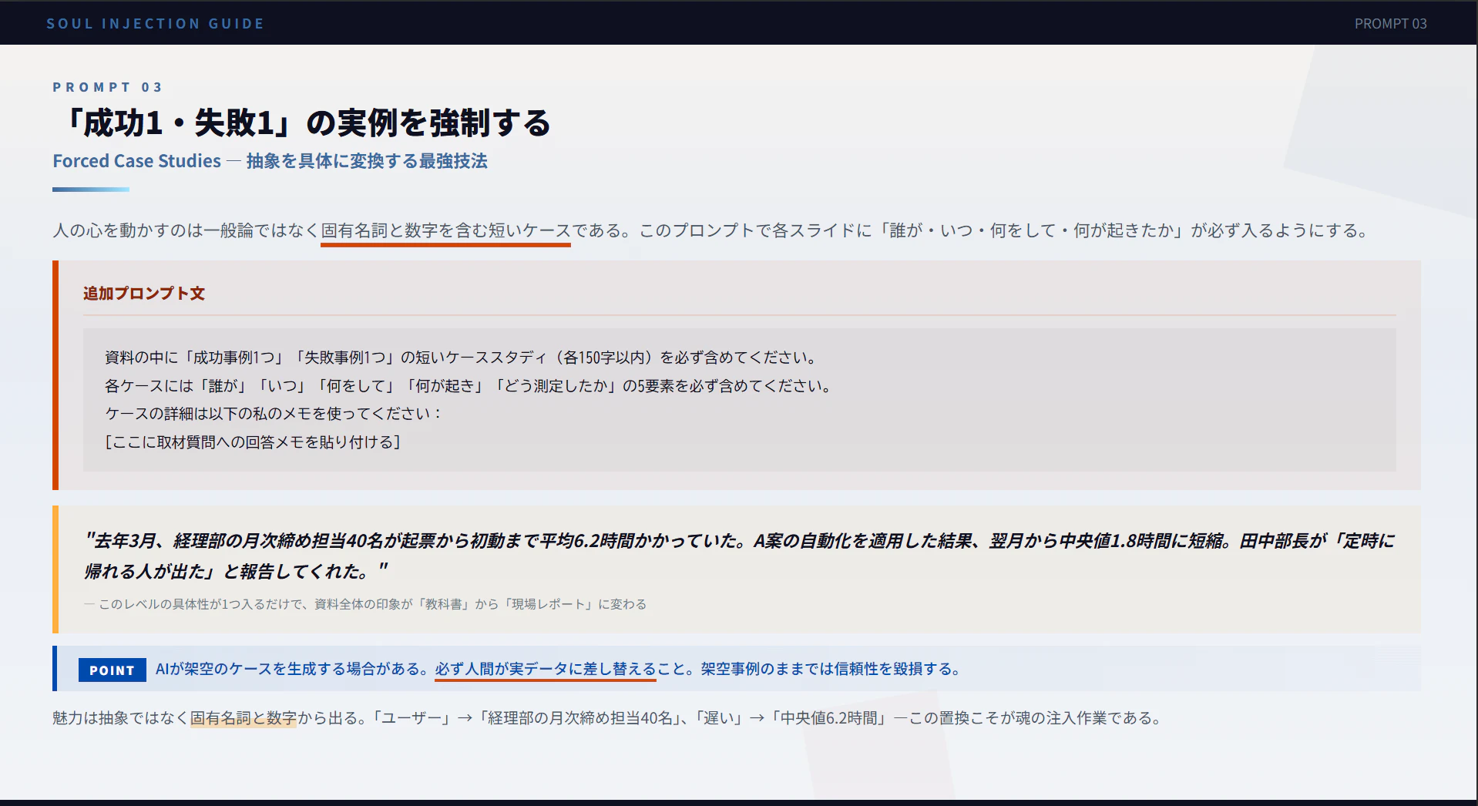Click the underlined text 固有名詞と数字を含む短いケース

pyautogui.click(x=445, y=230)
